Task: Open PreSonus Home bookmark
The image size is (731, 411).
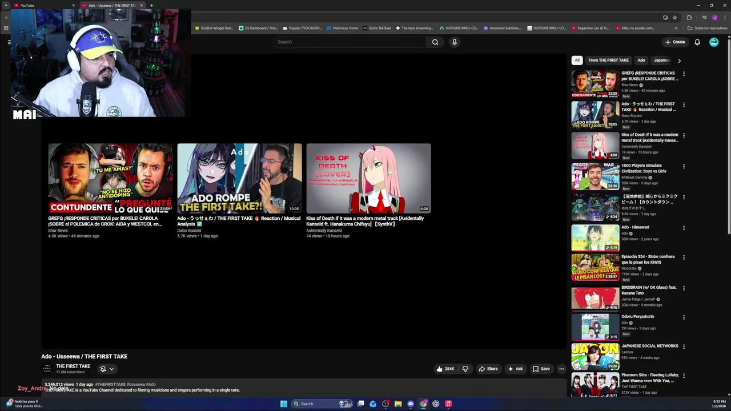Action: [x=343, y=28]
